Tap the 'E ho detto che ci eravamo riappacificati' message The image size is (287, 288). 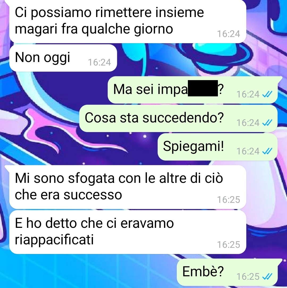(128, 232)
